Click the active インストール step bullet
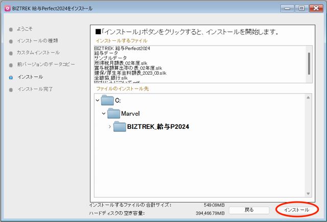The height and width of the screenshot is (222, 327). click(x=11, y=78)
